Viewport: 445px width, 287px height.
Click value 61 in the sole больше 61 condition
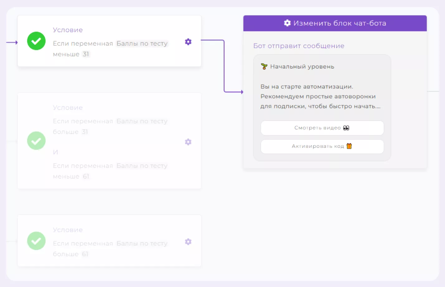[x=85, y=254]
